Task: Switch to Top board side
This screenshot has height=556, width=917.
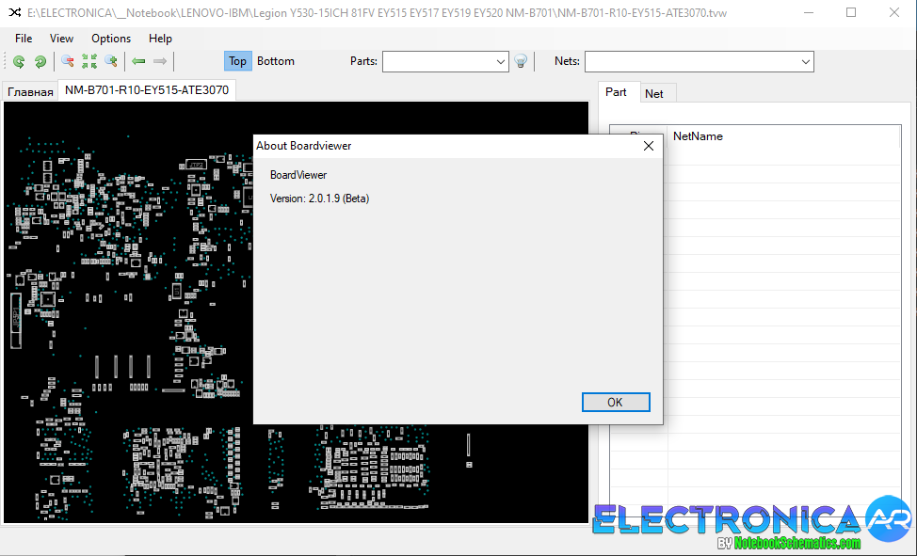Action: pos(237,61)
